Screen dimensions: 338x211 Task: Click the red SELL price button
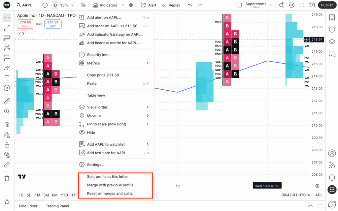[x=26, y=24]
